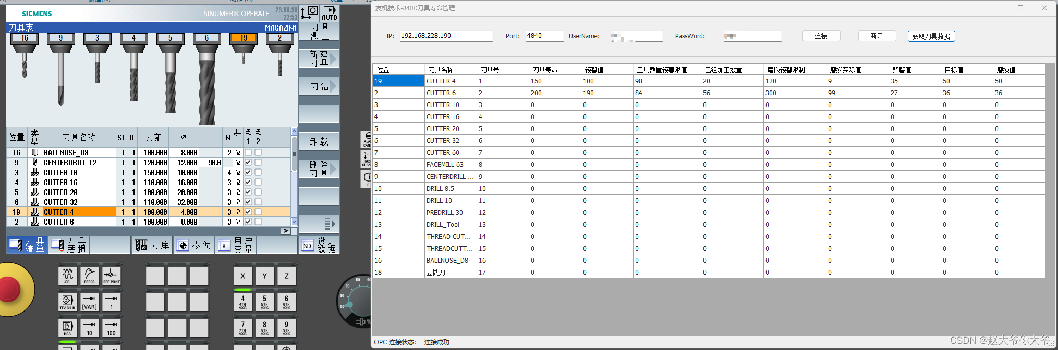Select the 5TH AXIS key
This screenshot has width=1058, height=350.
pyautogui.click(x=264, y=302)
